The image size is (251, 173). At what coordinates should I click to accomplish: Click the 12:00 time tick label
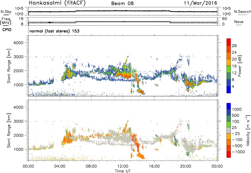click(x=123, y=166)
